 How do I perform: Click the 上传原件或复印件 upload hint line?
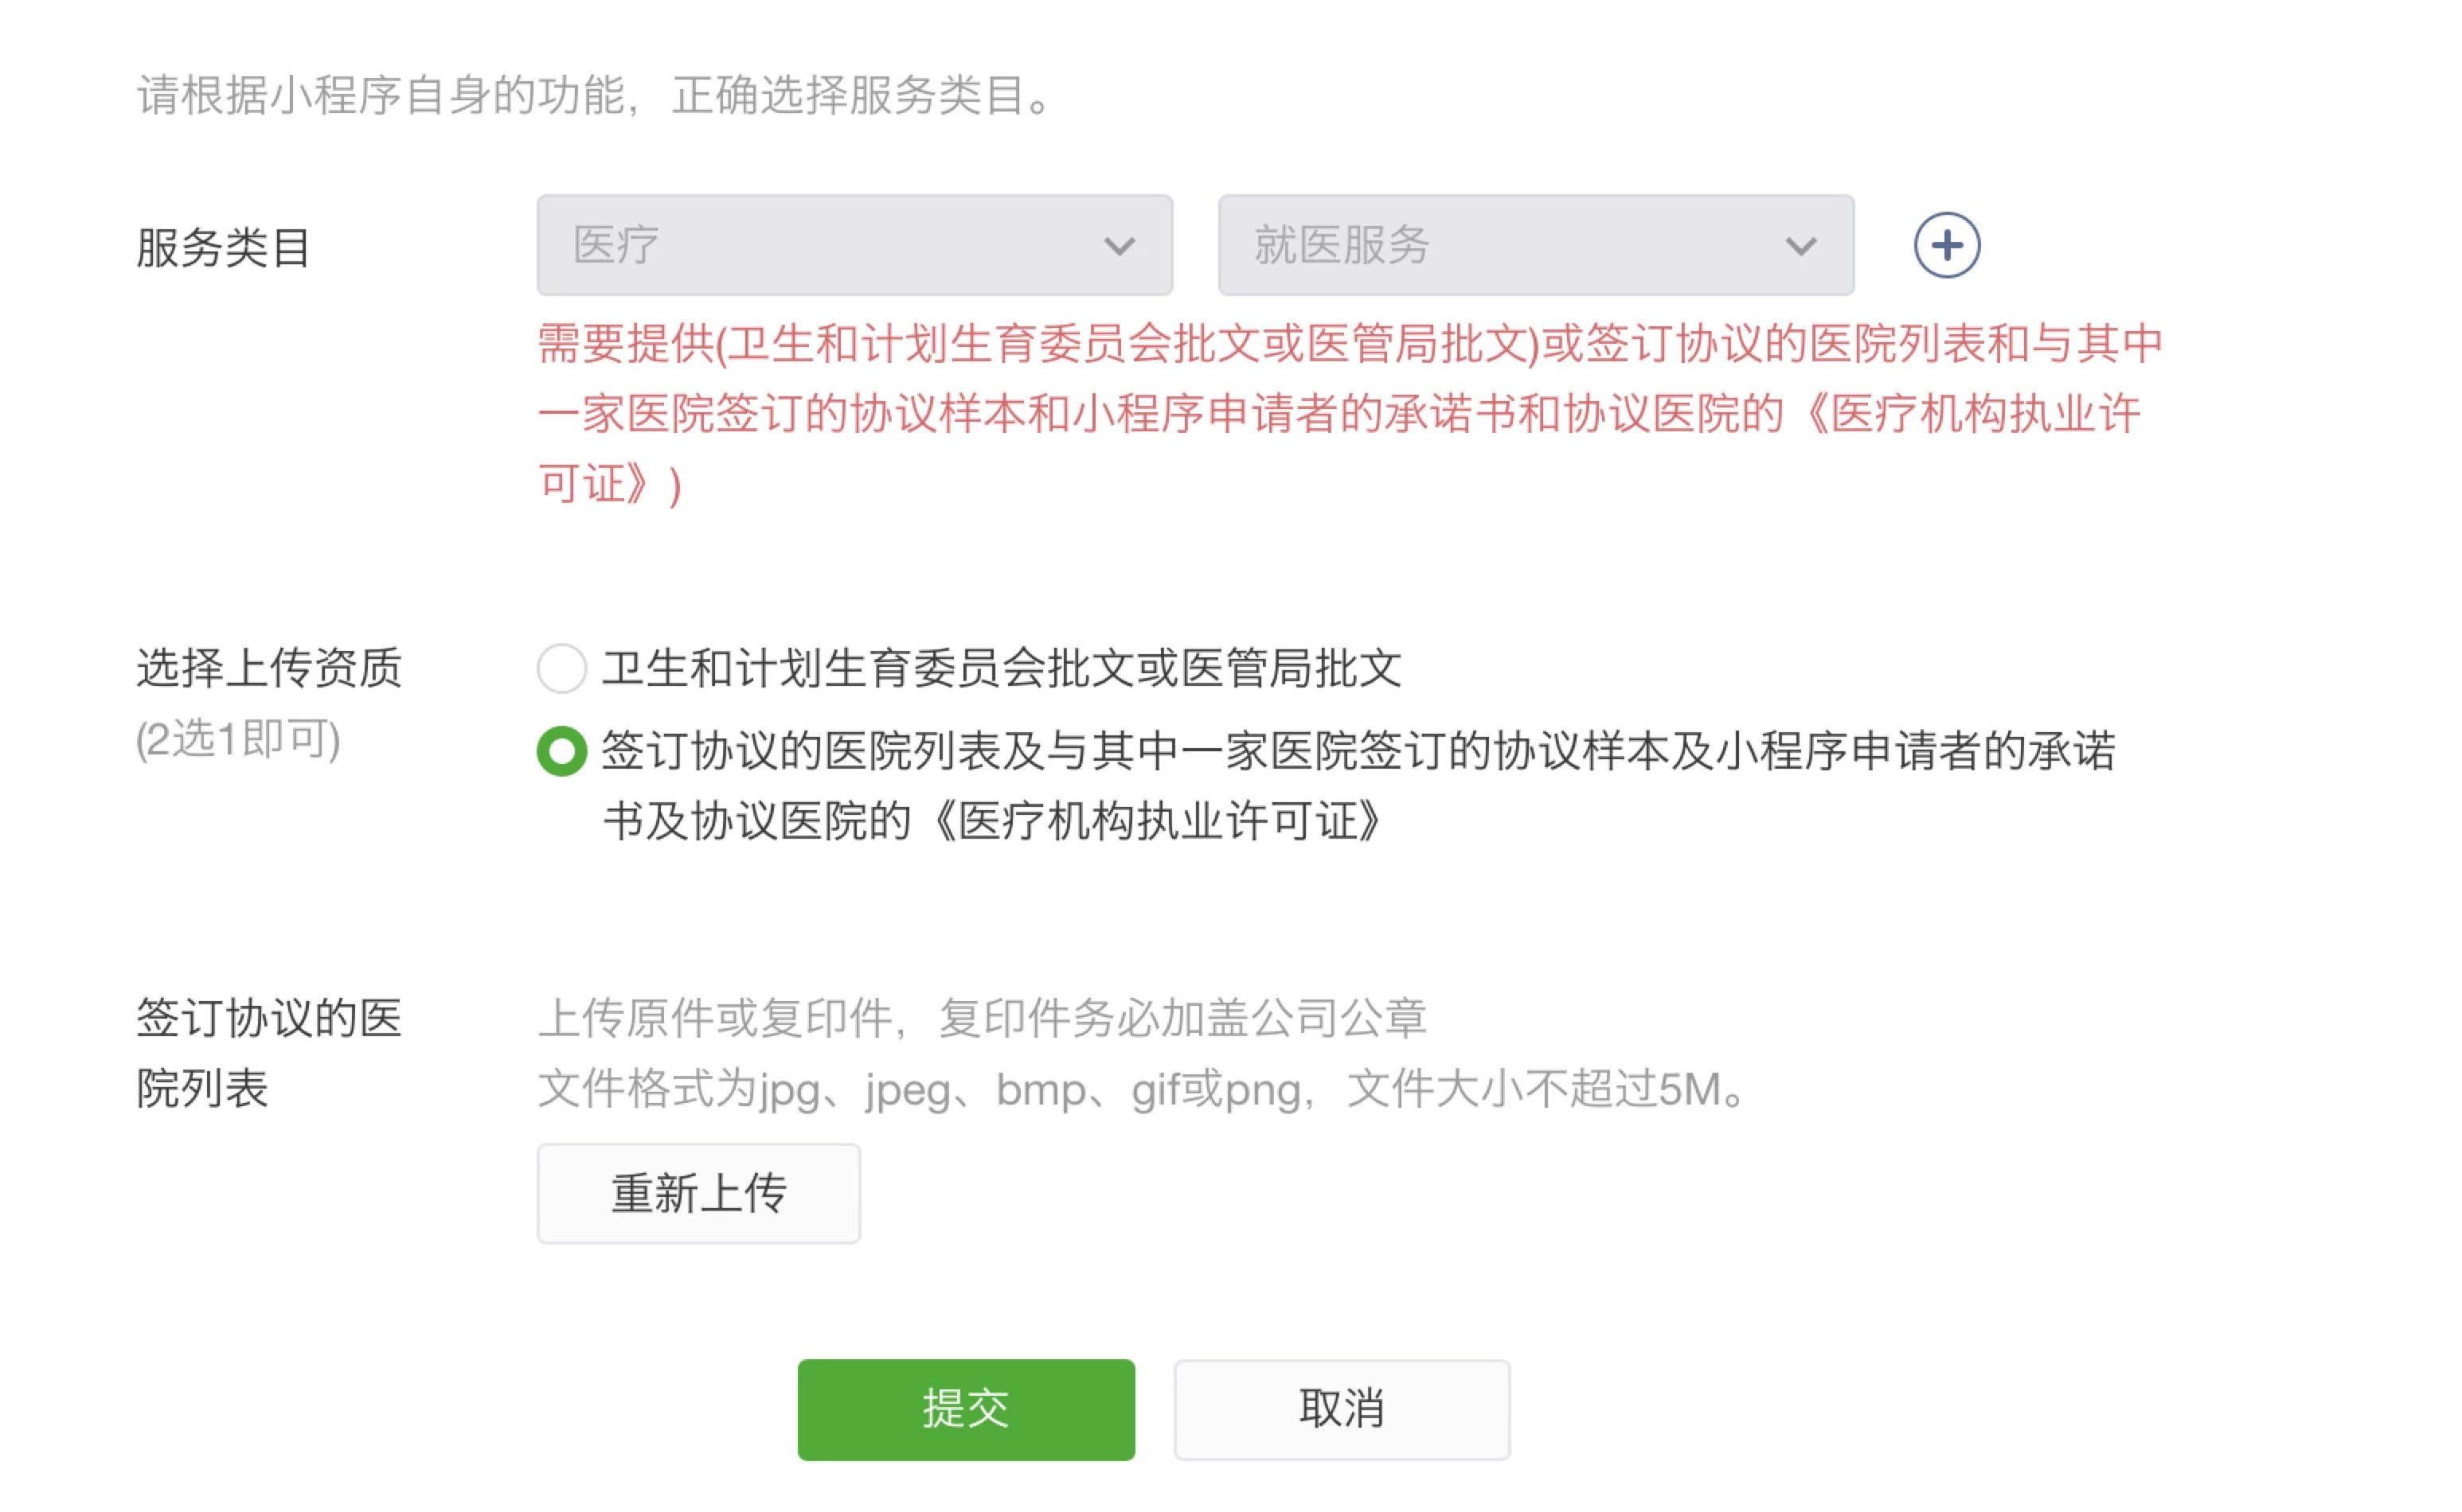[982, 1018]
